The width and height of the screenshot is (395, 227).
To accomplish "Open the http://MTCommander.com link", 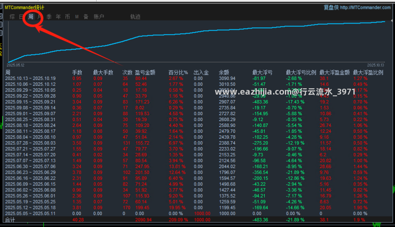I will [365, 8].
